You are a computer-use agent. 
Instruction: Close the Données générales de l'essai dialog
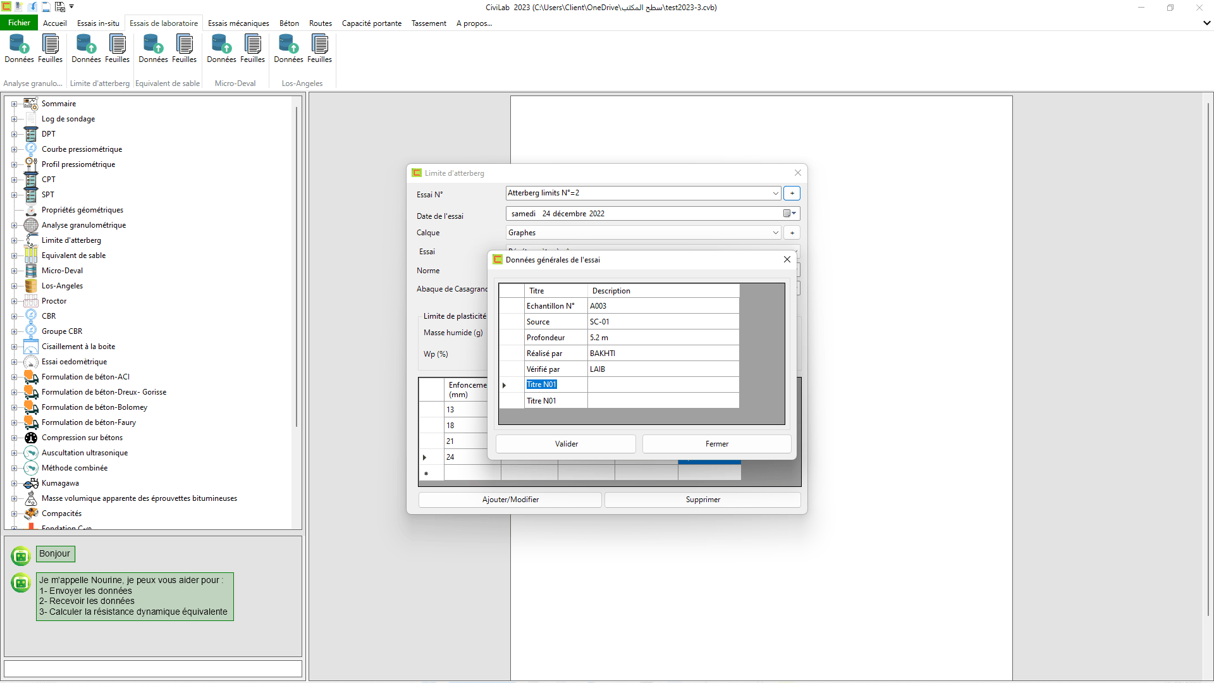pyautogui.click(x=787, y=259)
